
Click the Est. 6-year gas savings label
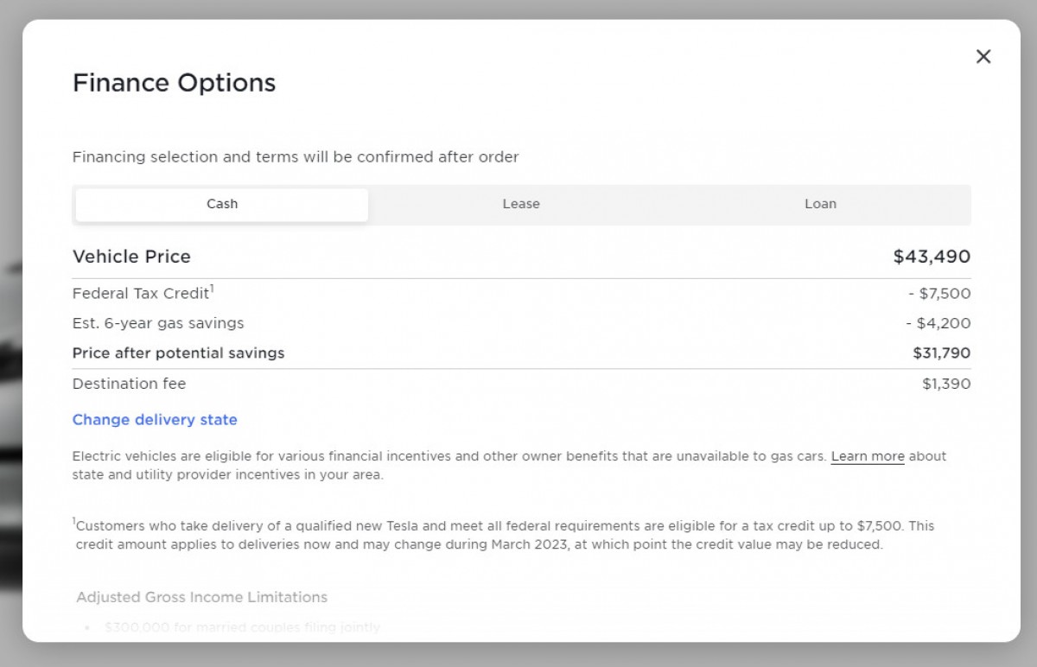point(158,324)
